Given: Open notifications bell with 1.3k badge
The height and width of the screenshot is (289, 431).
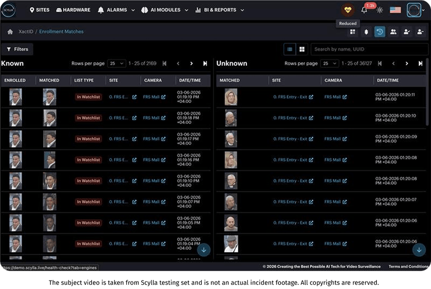Looking at the screenshot, I should point(364,10).
